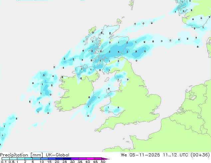Select the 'UK-Global' model label
This screenshot has height=163, width=211.
pos(58,155)
